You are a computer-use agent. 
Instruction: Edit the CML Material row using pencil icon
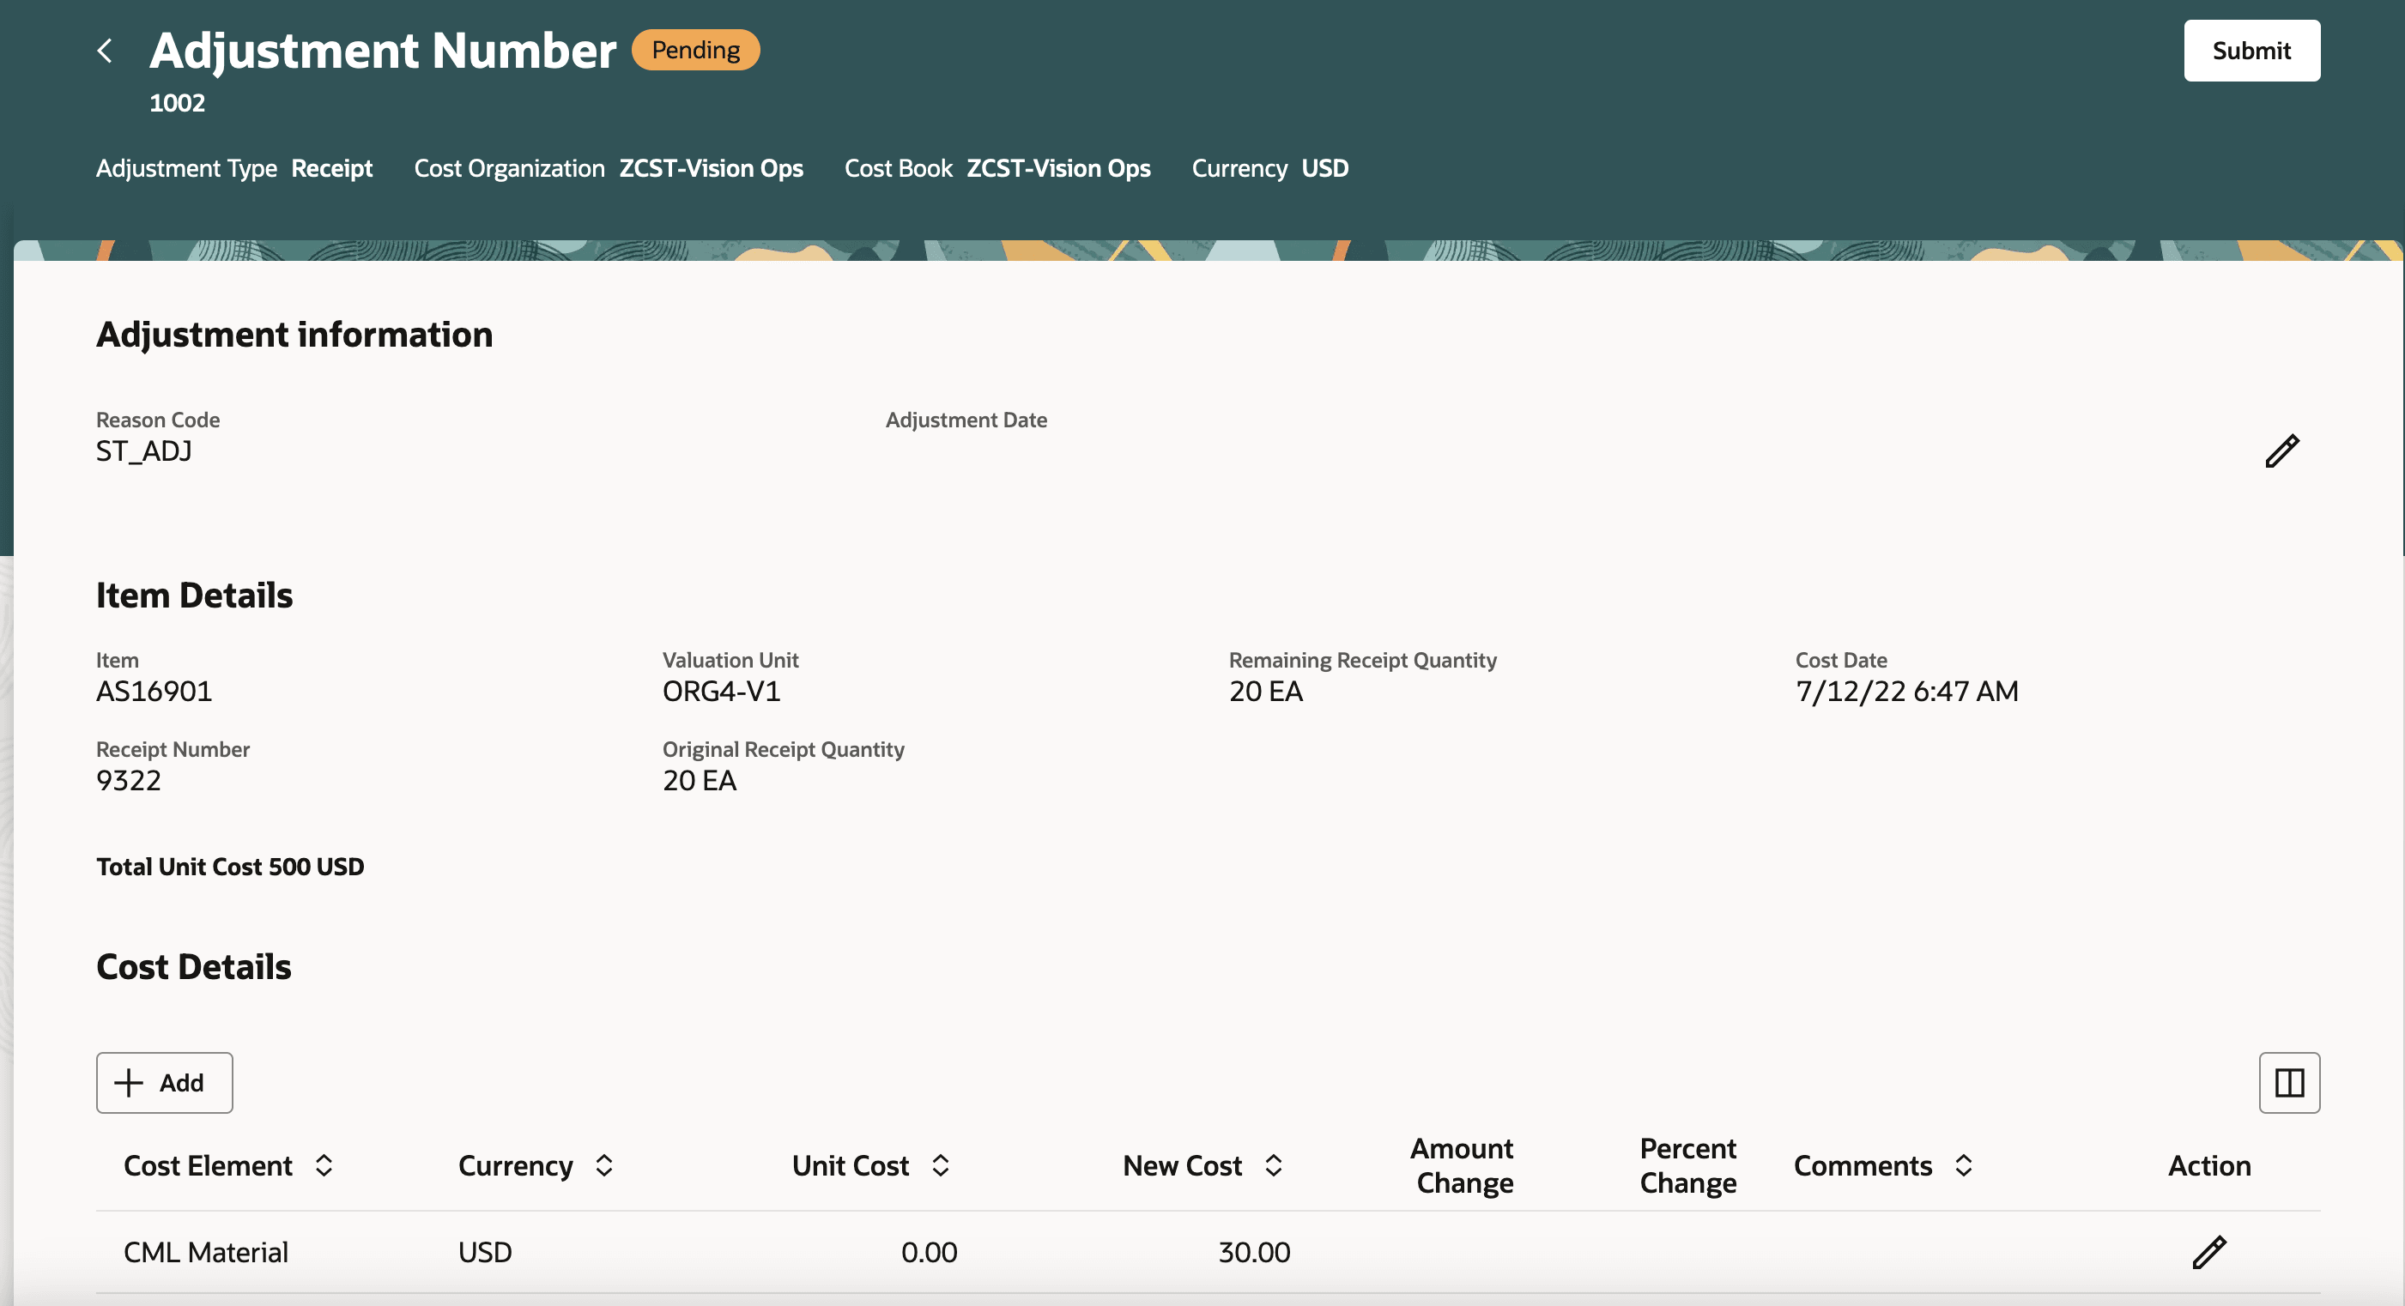(2209, 1252)
